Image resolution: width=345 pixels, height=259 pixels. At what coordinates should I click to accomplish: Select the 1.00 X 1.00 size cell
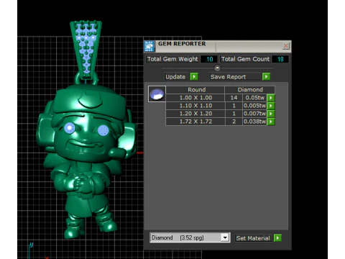[x=195, y=98]
